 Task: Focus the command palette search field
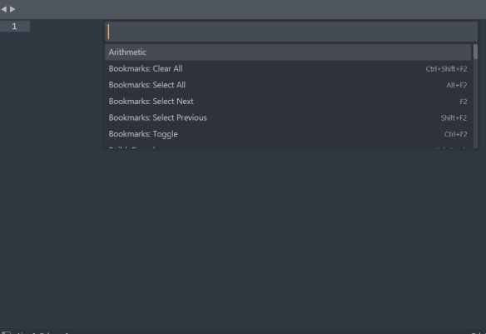pyautogui.click(x=291, y=32)
